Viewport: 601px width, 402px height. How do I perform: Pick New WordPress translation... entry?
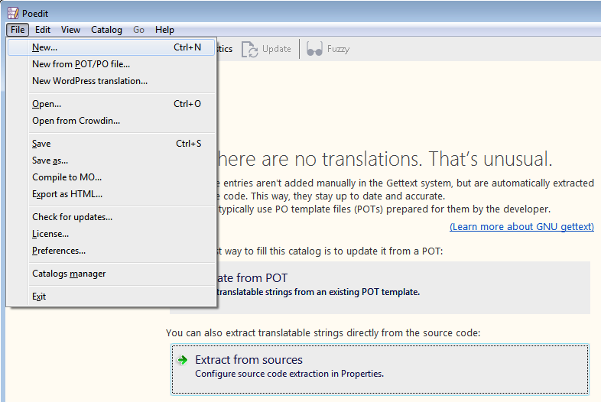[89, 81]
